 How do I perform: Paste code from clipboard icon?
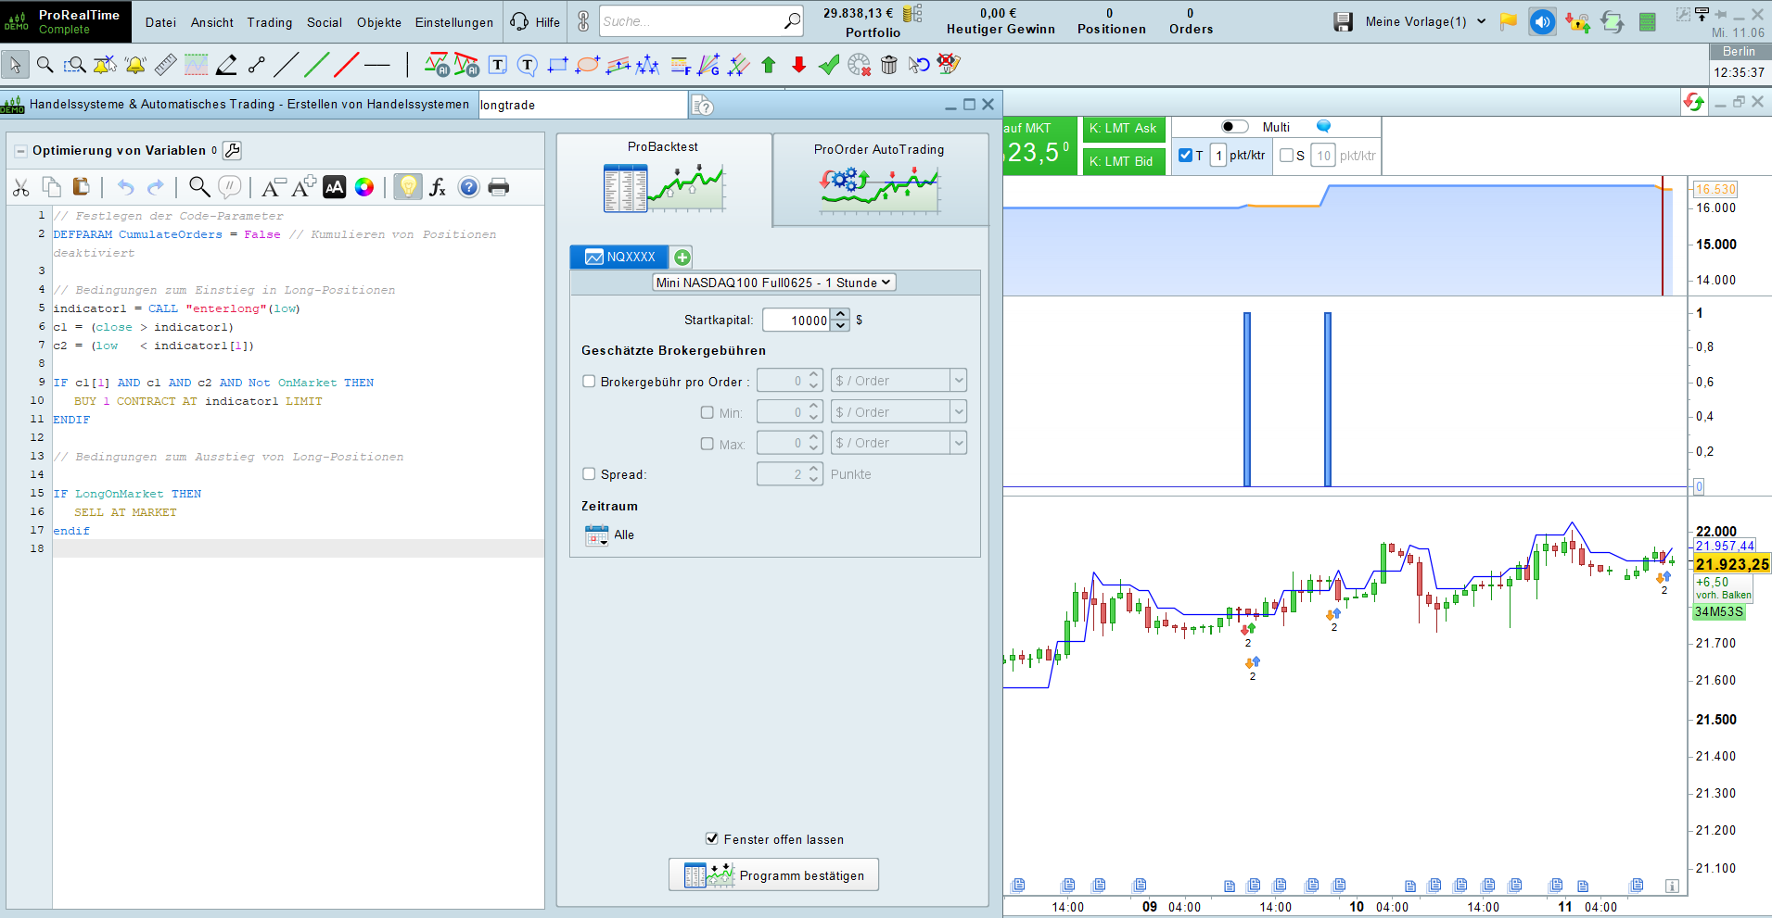click(x=82, y=187)
